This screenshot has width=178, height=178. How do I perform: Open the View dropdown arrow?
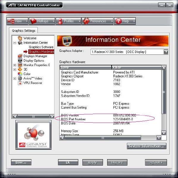tap(27, 21)
